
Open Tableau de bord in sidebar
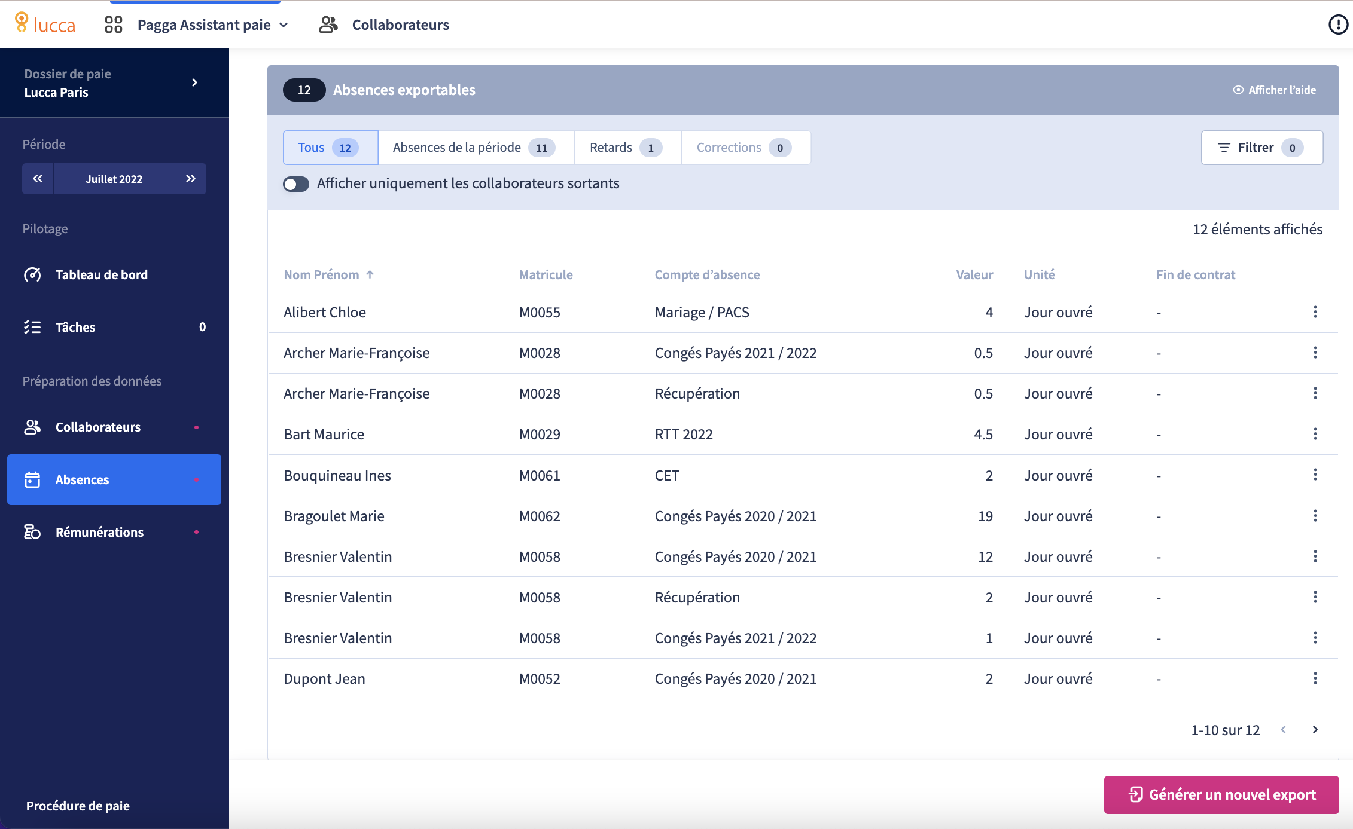point(114,275)
